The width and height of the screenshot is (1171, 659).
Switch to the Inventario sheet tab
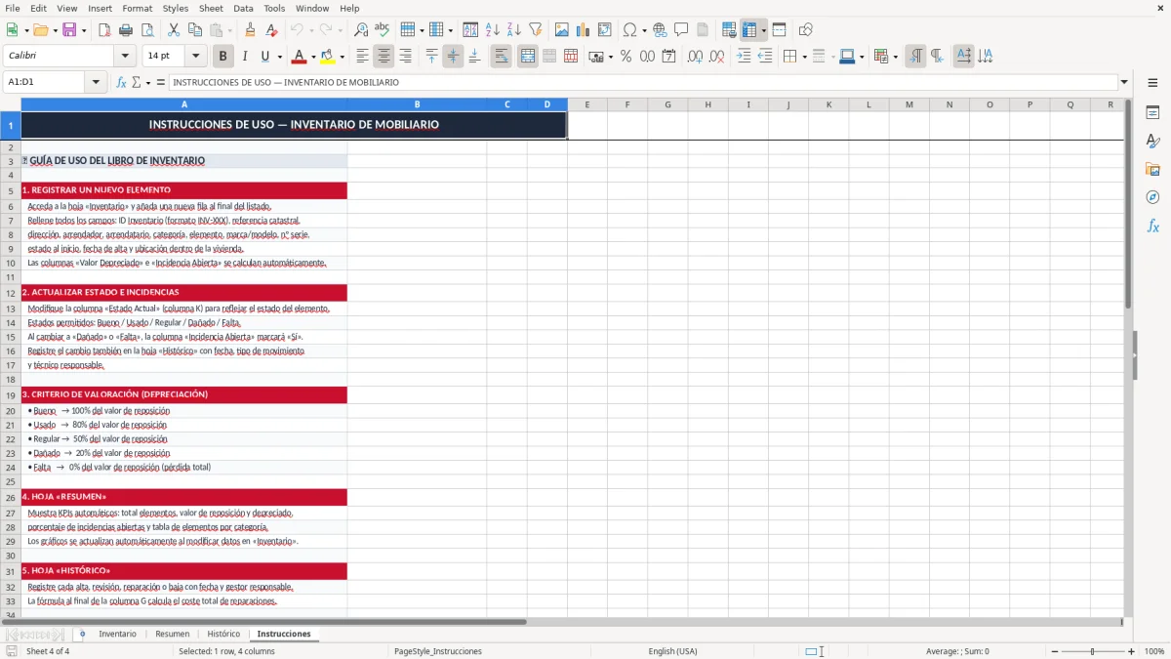click(117, 634)
